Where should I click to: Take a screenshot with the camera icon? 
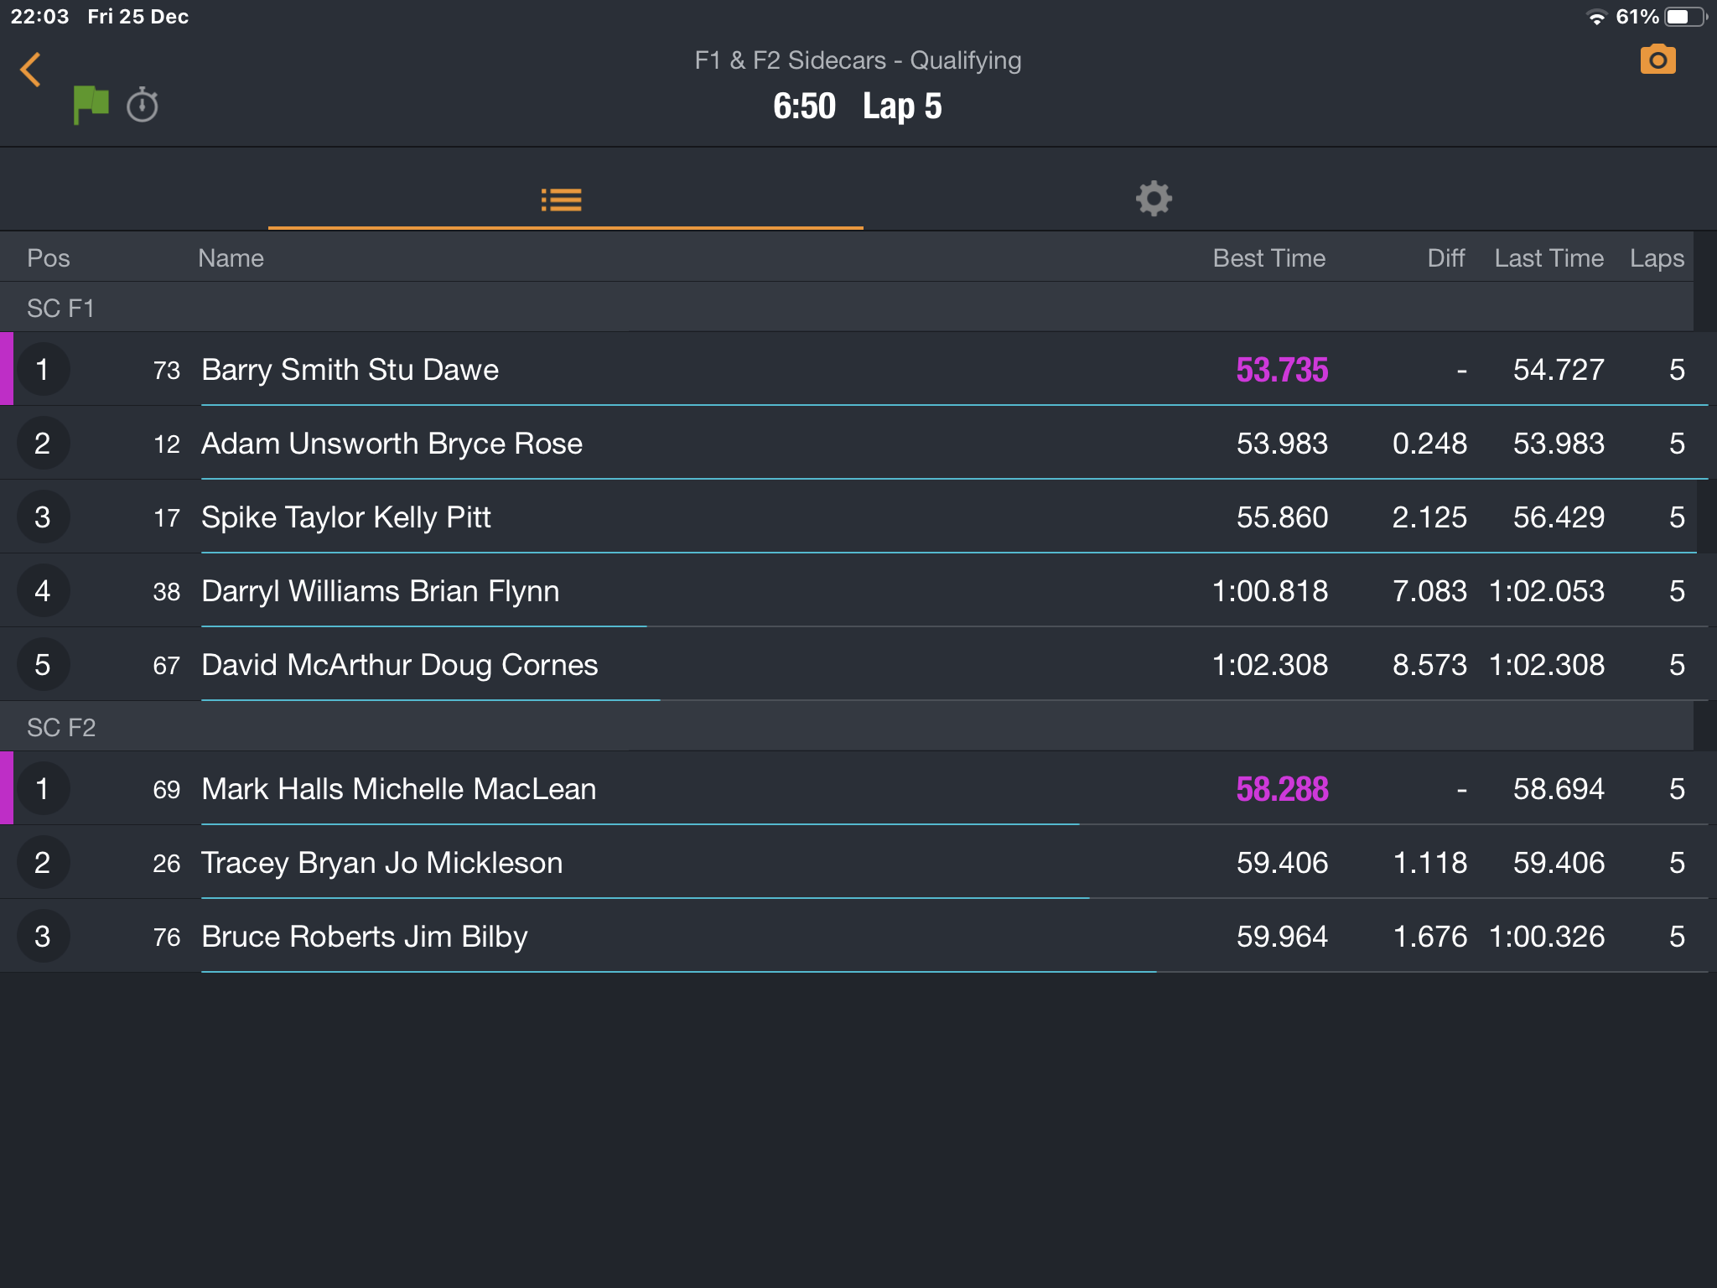[1657, 60]
